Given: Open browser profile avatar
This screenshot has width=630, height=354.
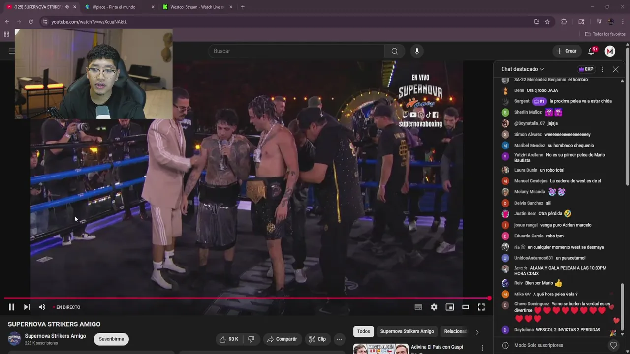Looking at the screenshot, I should pos(611,22).
